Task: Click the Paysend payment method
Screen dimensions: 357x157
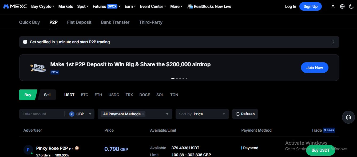Action: (251, 148)
